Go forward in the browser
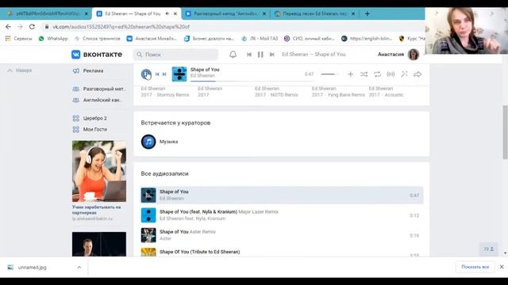508x285 pixels. pos(20,27)
